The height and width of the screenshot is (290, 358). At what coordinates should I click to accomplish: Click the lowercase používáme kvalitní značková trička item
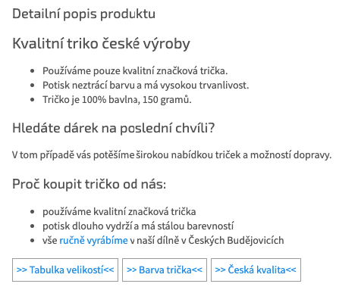119,211
